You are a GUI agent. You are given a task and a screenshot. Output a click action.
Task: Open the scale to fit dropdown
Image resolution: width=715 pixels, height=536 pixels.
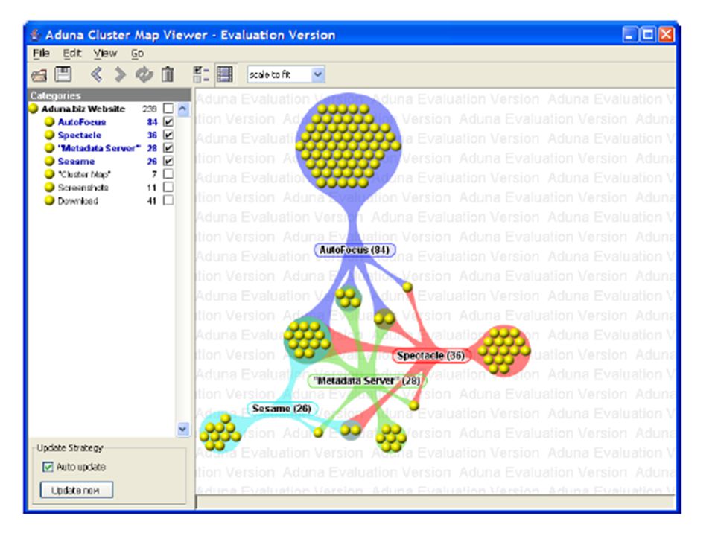(x=318, y=74)
